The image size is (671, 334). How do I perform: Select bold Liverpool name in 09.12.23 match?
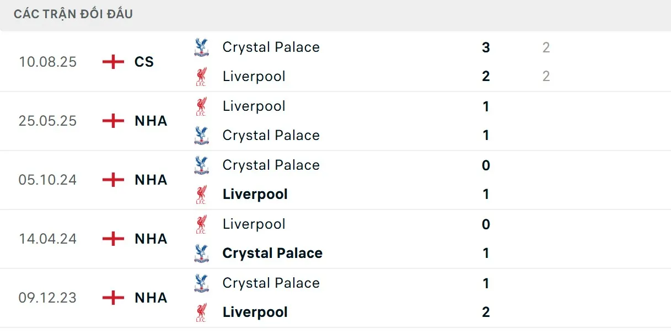pyautogui.click(x=255, y=313)
